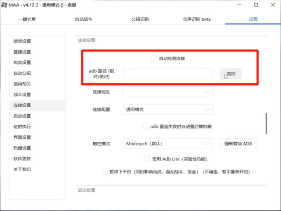Open the 自动战斗 tab
281x211 pixels.
[x=84, y=20]
